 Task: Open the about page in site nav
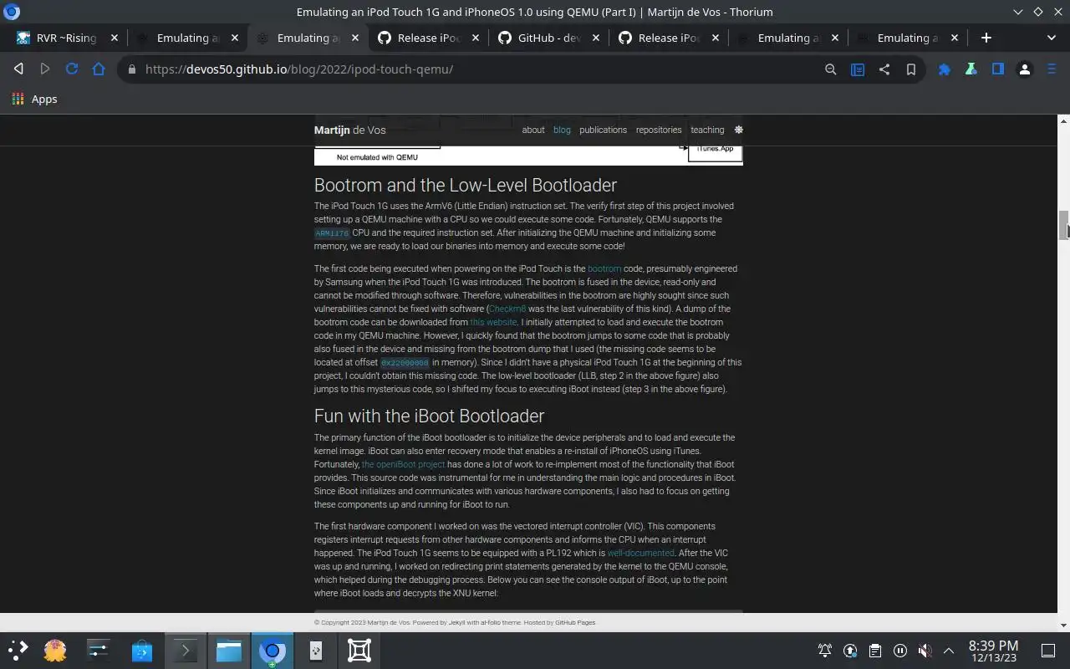point(533,130)
